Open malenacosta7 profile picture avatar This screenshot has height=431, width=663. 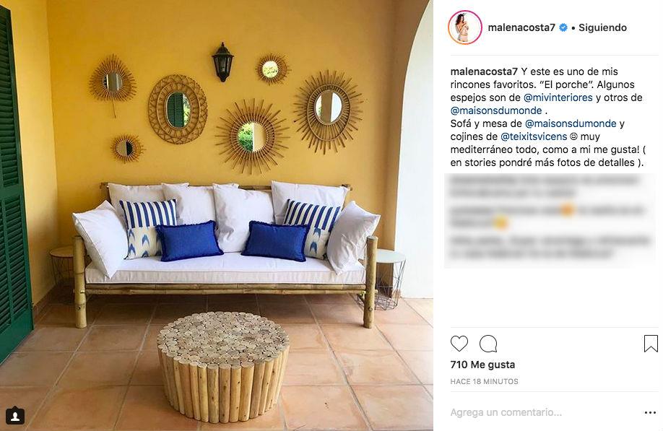point(464,27)
